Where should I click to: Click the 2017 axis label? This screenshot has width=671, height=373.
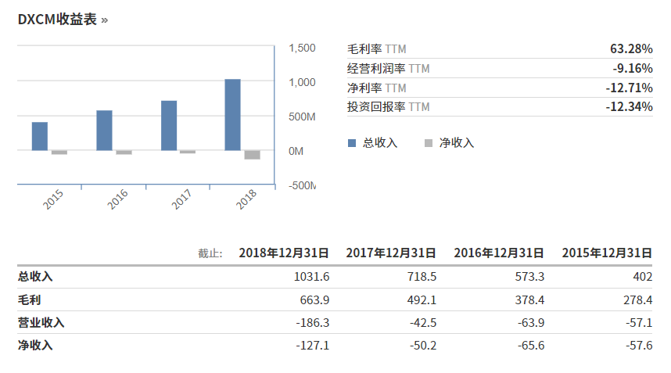point(181,199)
